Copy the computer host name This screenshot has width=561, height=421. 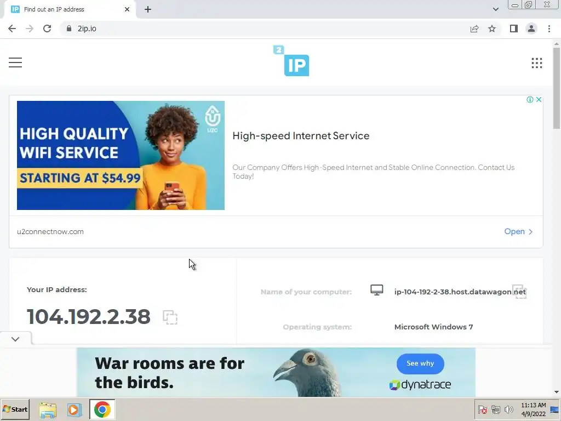coord(519,292)
